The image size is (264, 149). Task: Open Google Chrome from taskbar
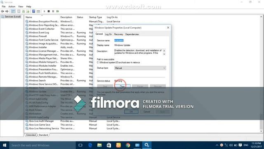click(128, 145)
